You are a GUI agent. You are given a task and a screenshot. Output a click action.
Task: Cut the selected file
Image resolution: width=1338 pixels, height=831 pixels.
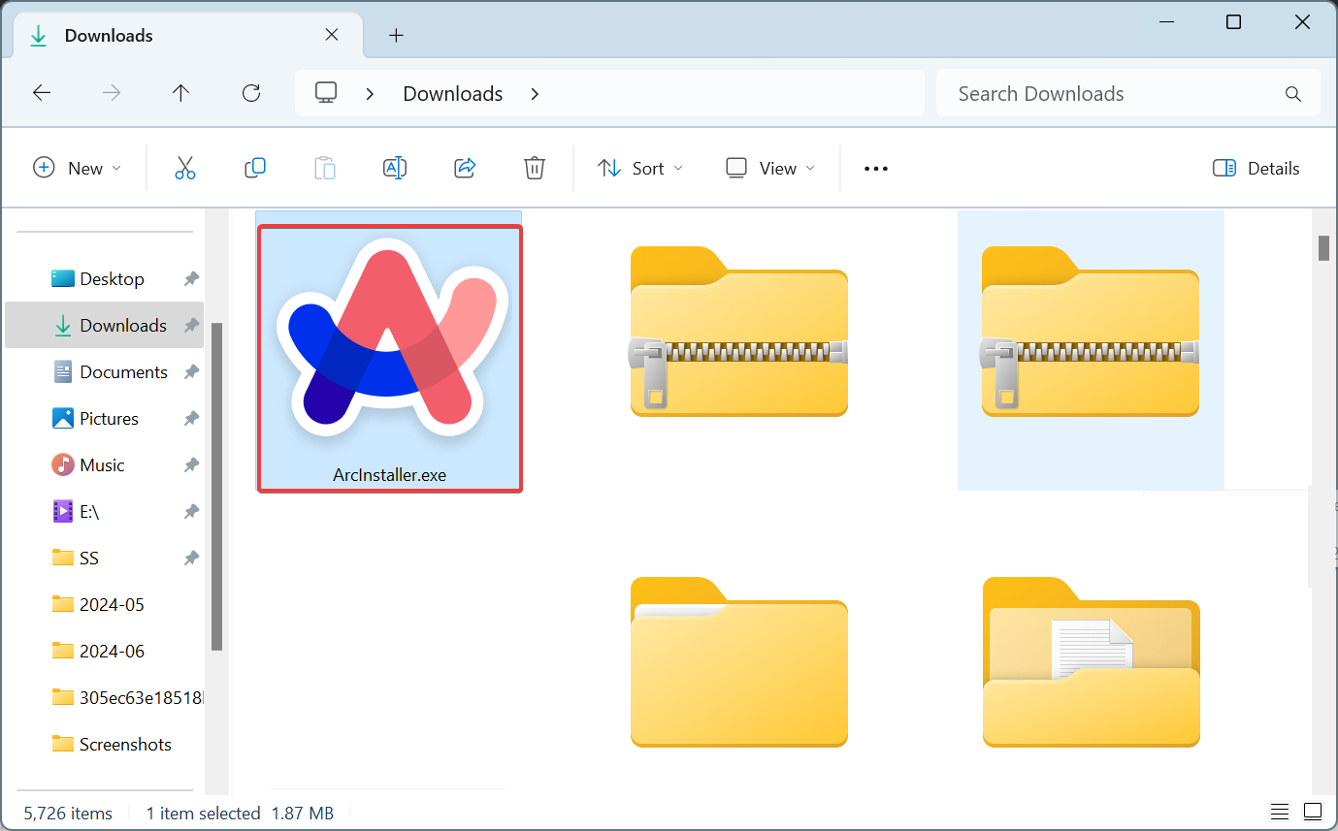tap(185, 168)
